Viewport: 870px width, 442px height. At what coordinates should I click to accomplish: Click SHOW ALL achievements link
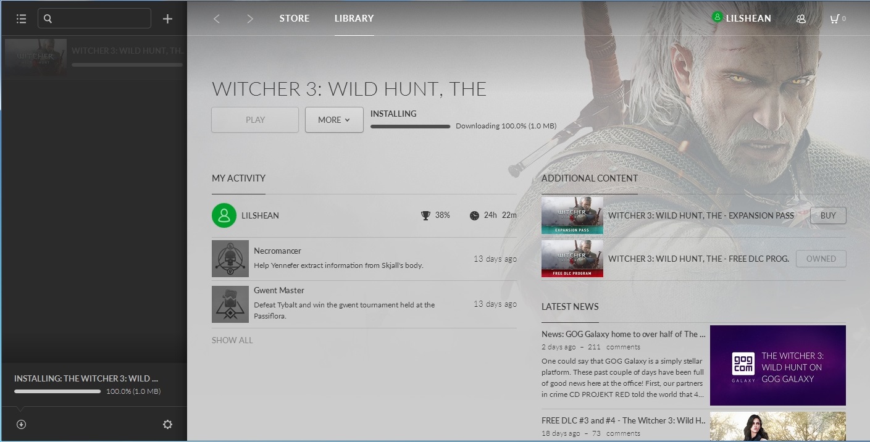pos(232,340)
